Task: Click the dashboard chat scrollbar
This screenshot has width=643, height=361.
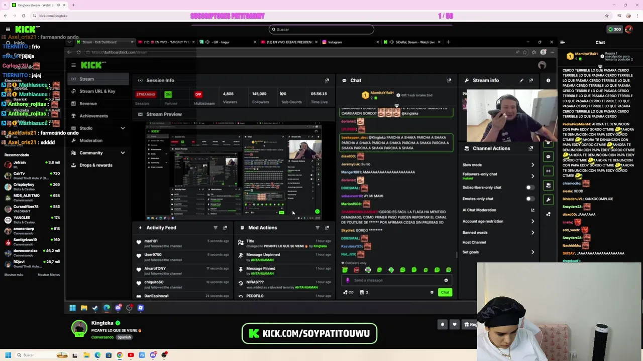Action: [x=457, y=255]
